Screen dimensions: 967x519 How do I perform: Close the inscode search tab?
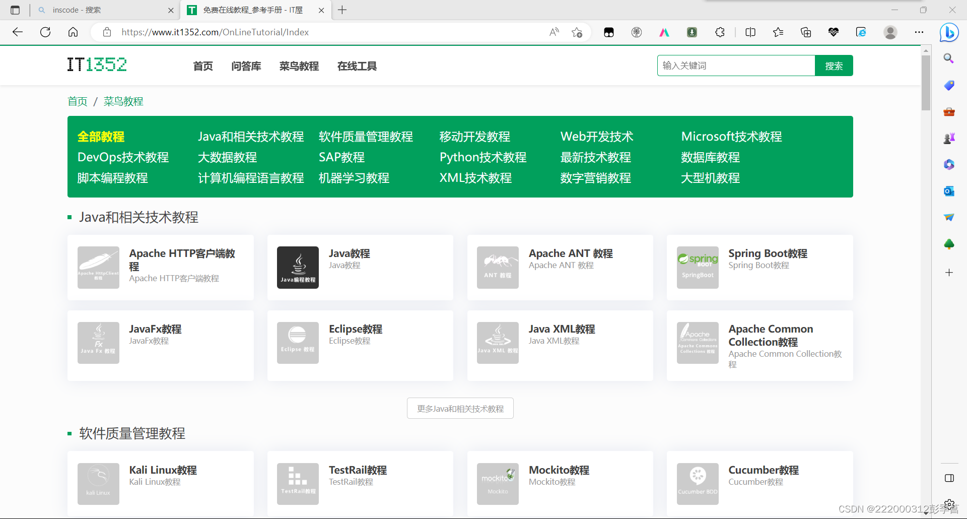(x=171, y=10)
